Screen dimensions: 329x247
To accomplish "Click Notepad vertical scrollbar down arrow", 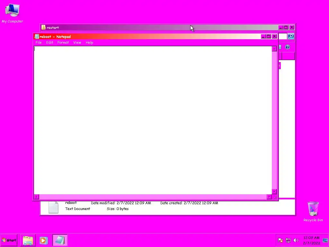I will [x=274, y=192].
